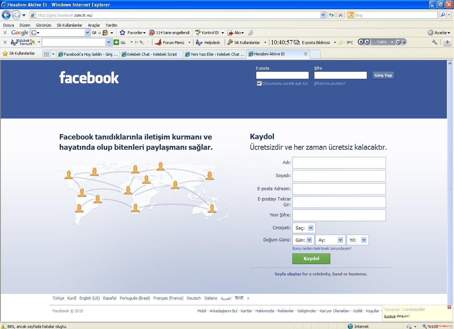
Task: Click the Sık Kullanılanlar key icon in toolbar
Action: [230, 42]
